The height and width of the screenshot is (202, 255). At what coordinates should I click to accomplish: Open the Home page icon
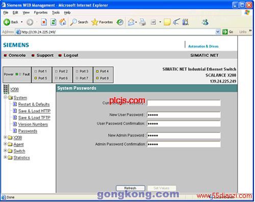click(x=63, y=22)
